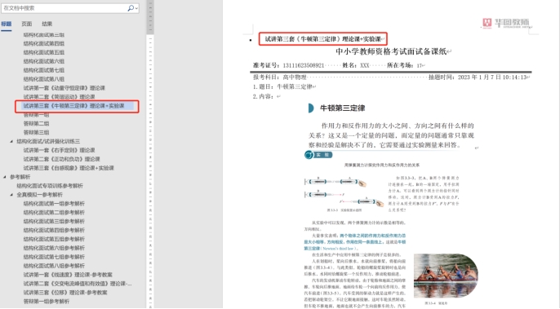Screen dimensions: 560x309
Task: Open 结构化面试第八组参考解析 entry
Action: (x=54, y=266)
